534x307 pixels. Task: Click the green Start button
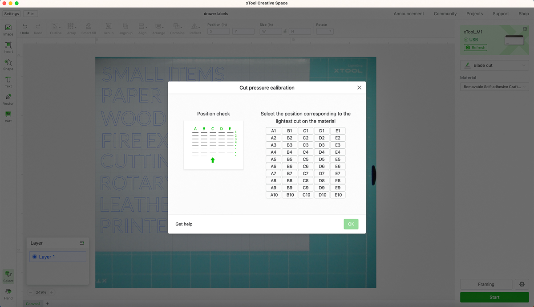[x=494, y=297]
